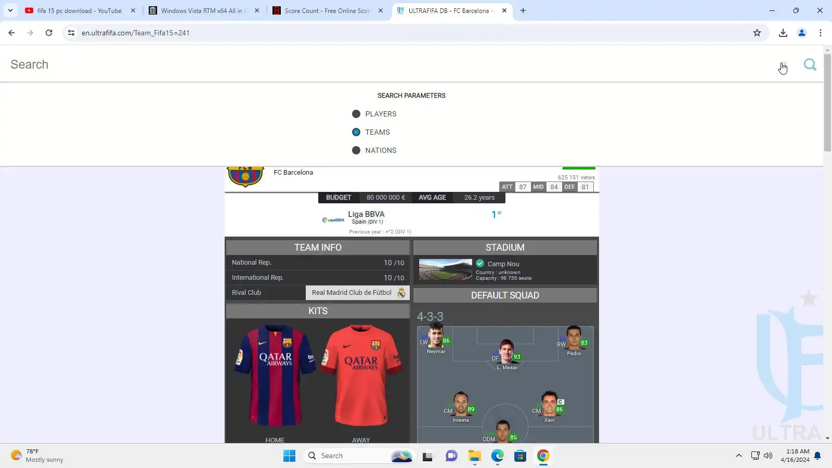Go back to the previous page

pyautogui.click(x=11, y=33)
